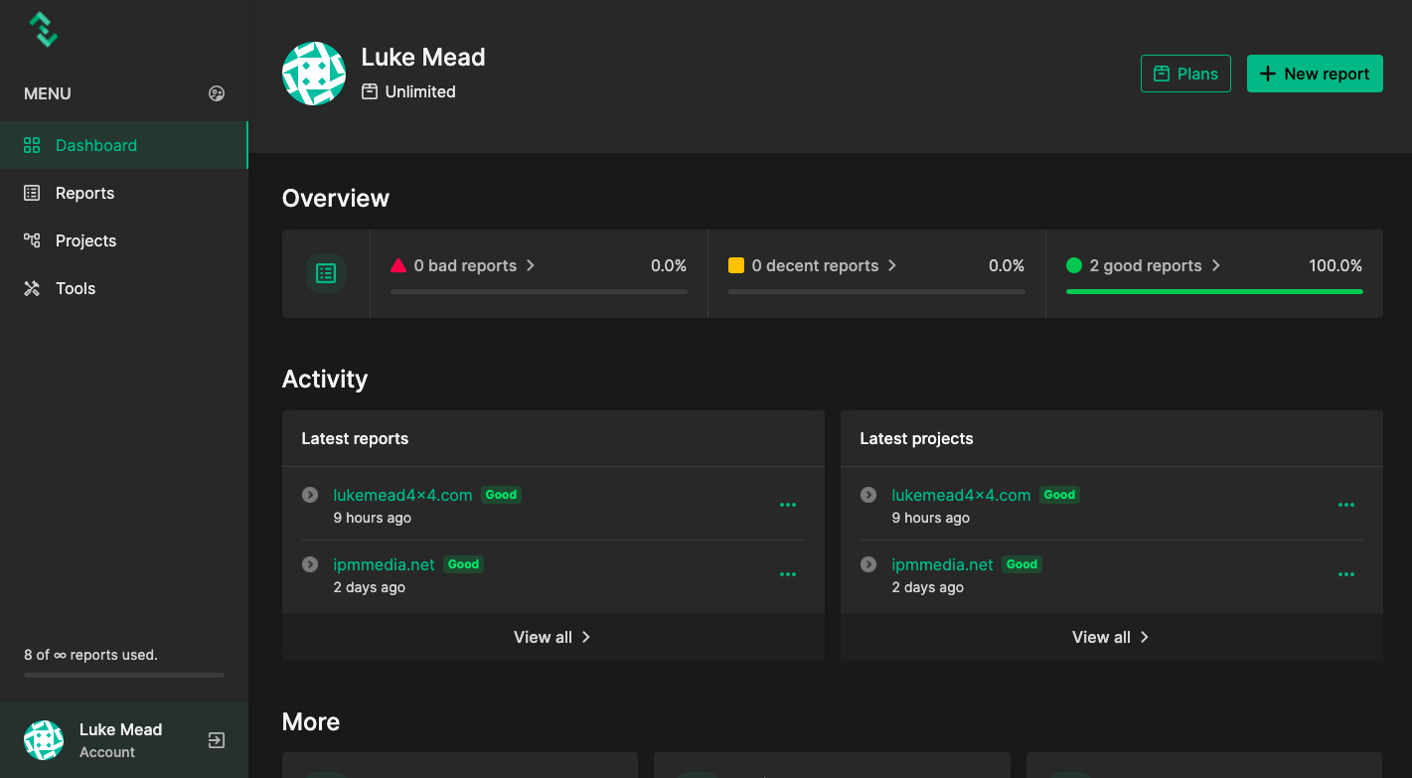Expand the lukemead4×4.com report arrow icon
Viewport: 1412px width, 778px height.
pyautogui.click(x=310, y=495)
